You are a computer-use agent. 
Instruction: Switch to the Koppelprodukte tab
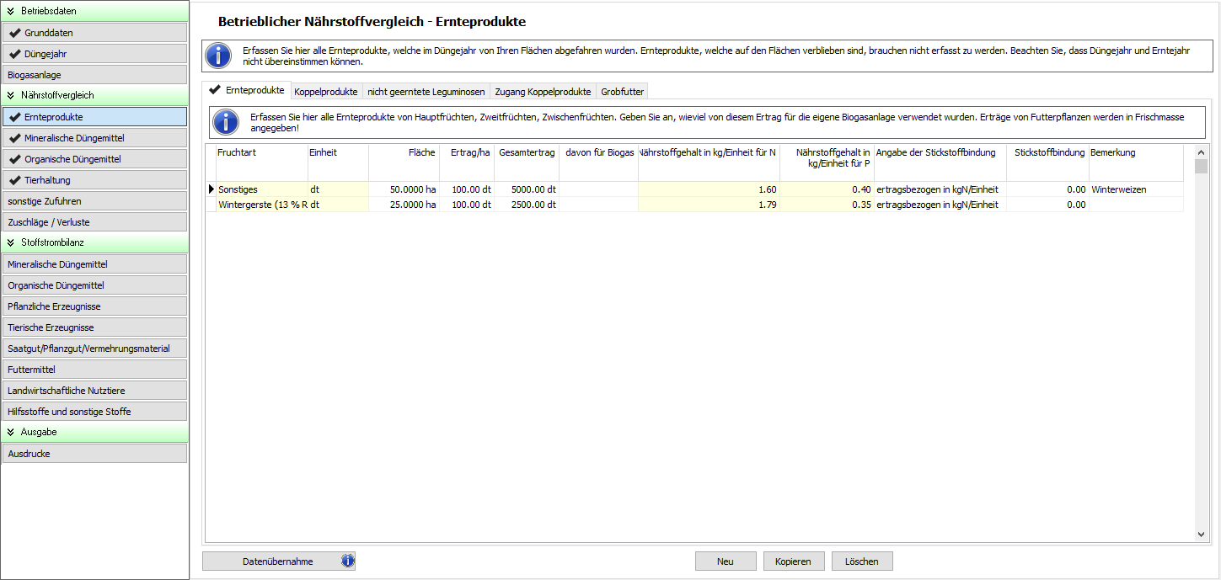[x=325, y=92]
